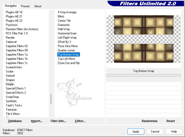Select the Shapes filter group

(x=10, y=80)
